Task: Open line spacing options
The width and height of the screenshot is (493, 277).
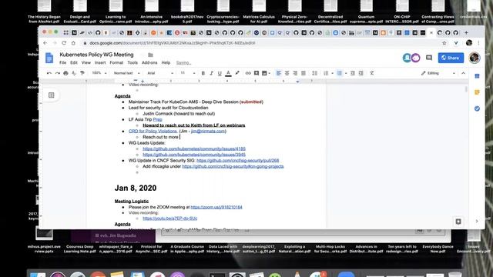Action: 314,73
